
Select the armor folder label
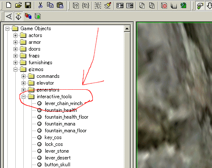click(x=35, y=42)
